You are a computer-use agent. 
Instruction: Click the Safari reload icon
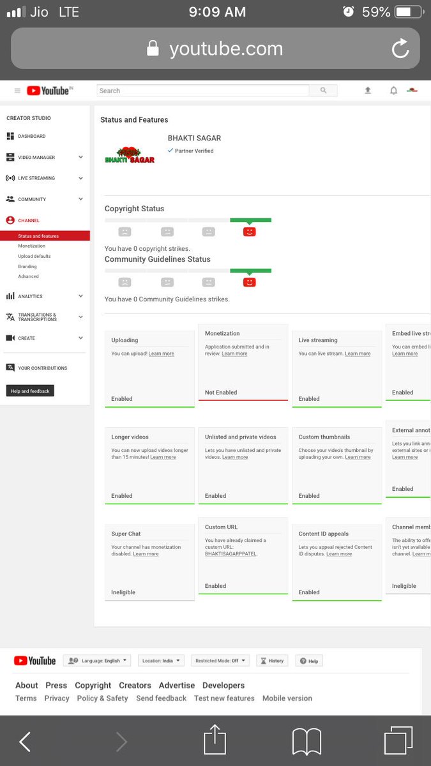point(400,49)
